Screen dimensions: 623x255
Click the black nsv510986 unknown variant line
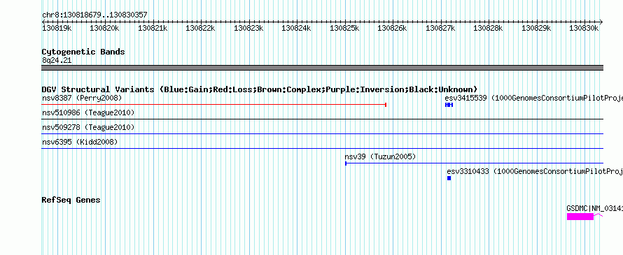pos(322,119)
